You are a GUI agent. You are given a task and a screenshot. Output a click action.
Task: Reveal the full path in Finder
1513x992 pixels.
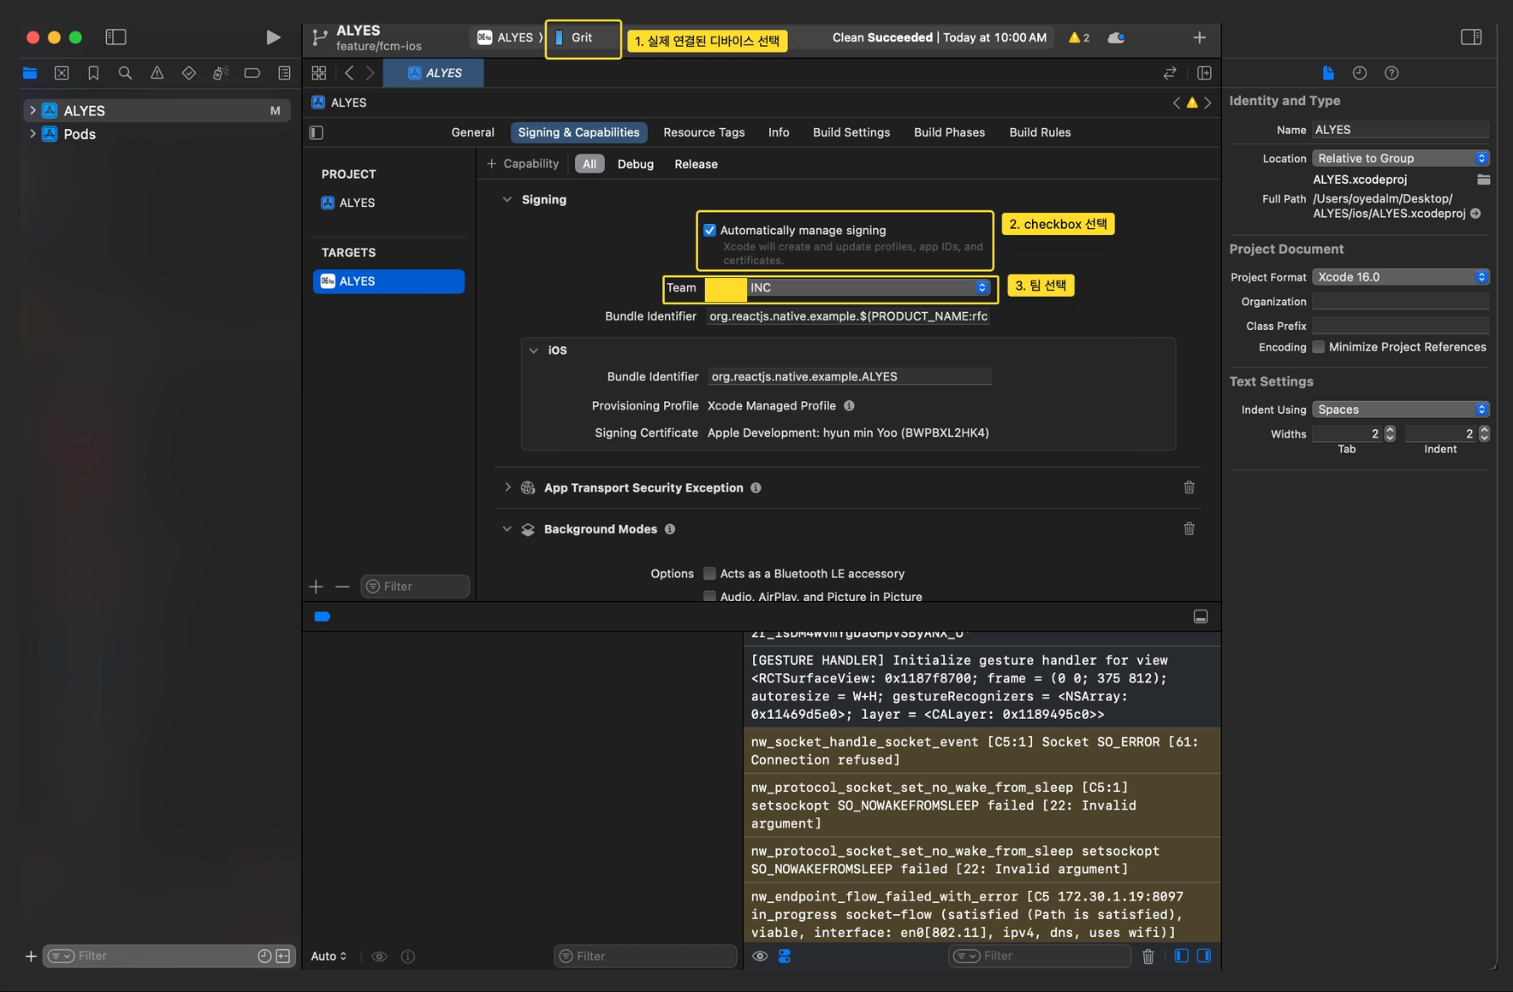click(x=1476, y=214)
